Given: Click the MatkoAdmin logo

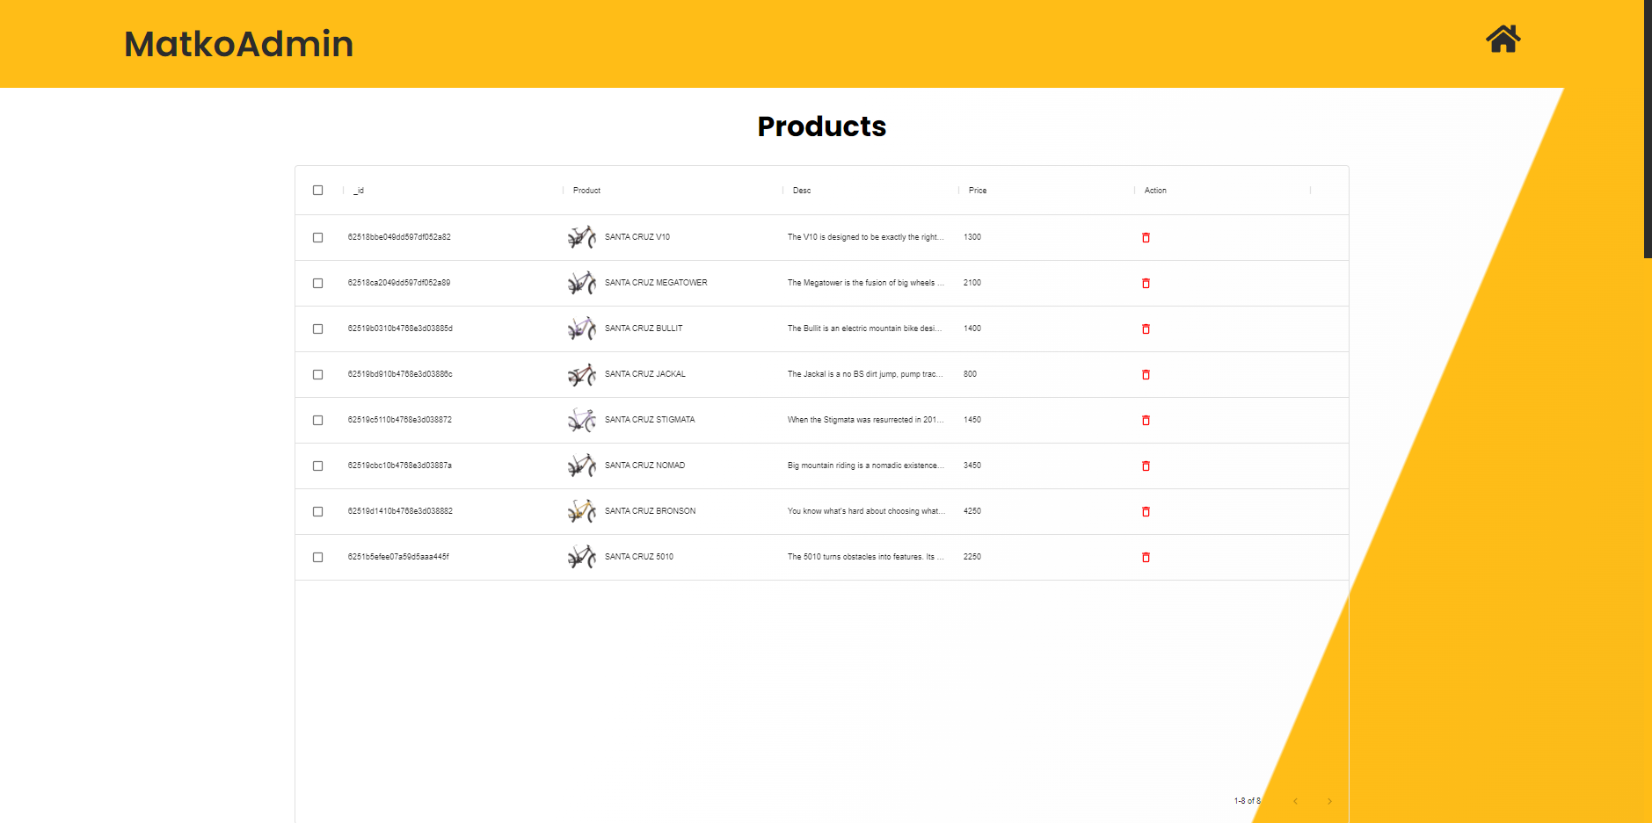Looking at the screenshot, I should click(x=238, y=43).
